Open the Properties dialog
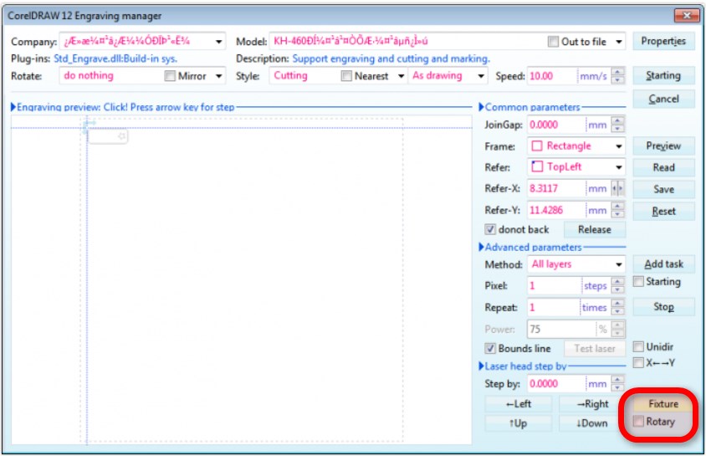The image size is (706, 456). tap(663, 41)
